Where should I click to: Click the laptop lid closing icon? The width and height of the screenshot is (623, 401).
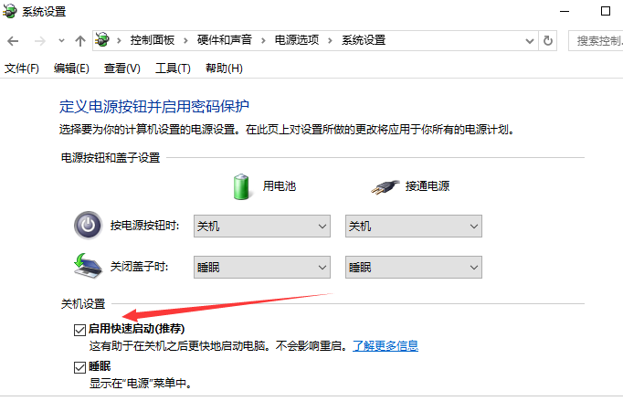[x=88, y=266]
